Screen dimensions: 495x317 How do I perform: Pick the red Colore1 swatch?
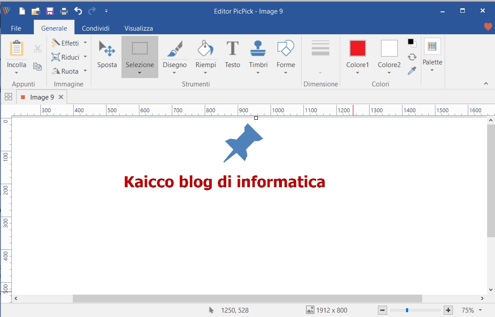click(357, 48)
